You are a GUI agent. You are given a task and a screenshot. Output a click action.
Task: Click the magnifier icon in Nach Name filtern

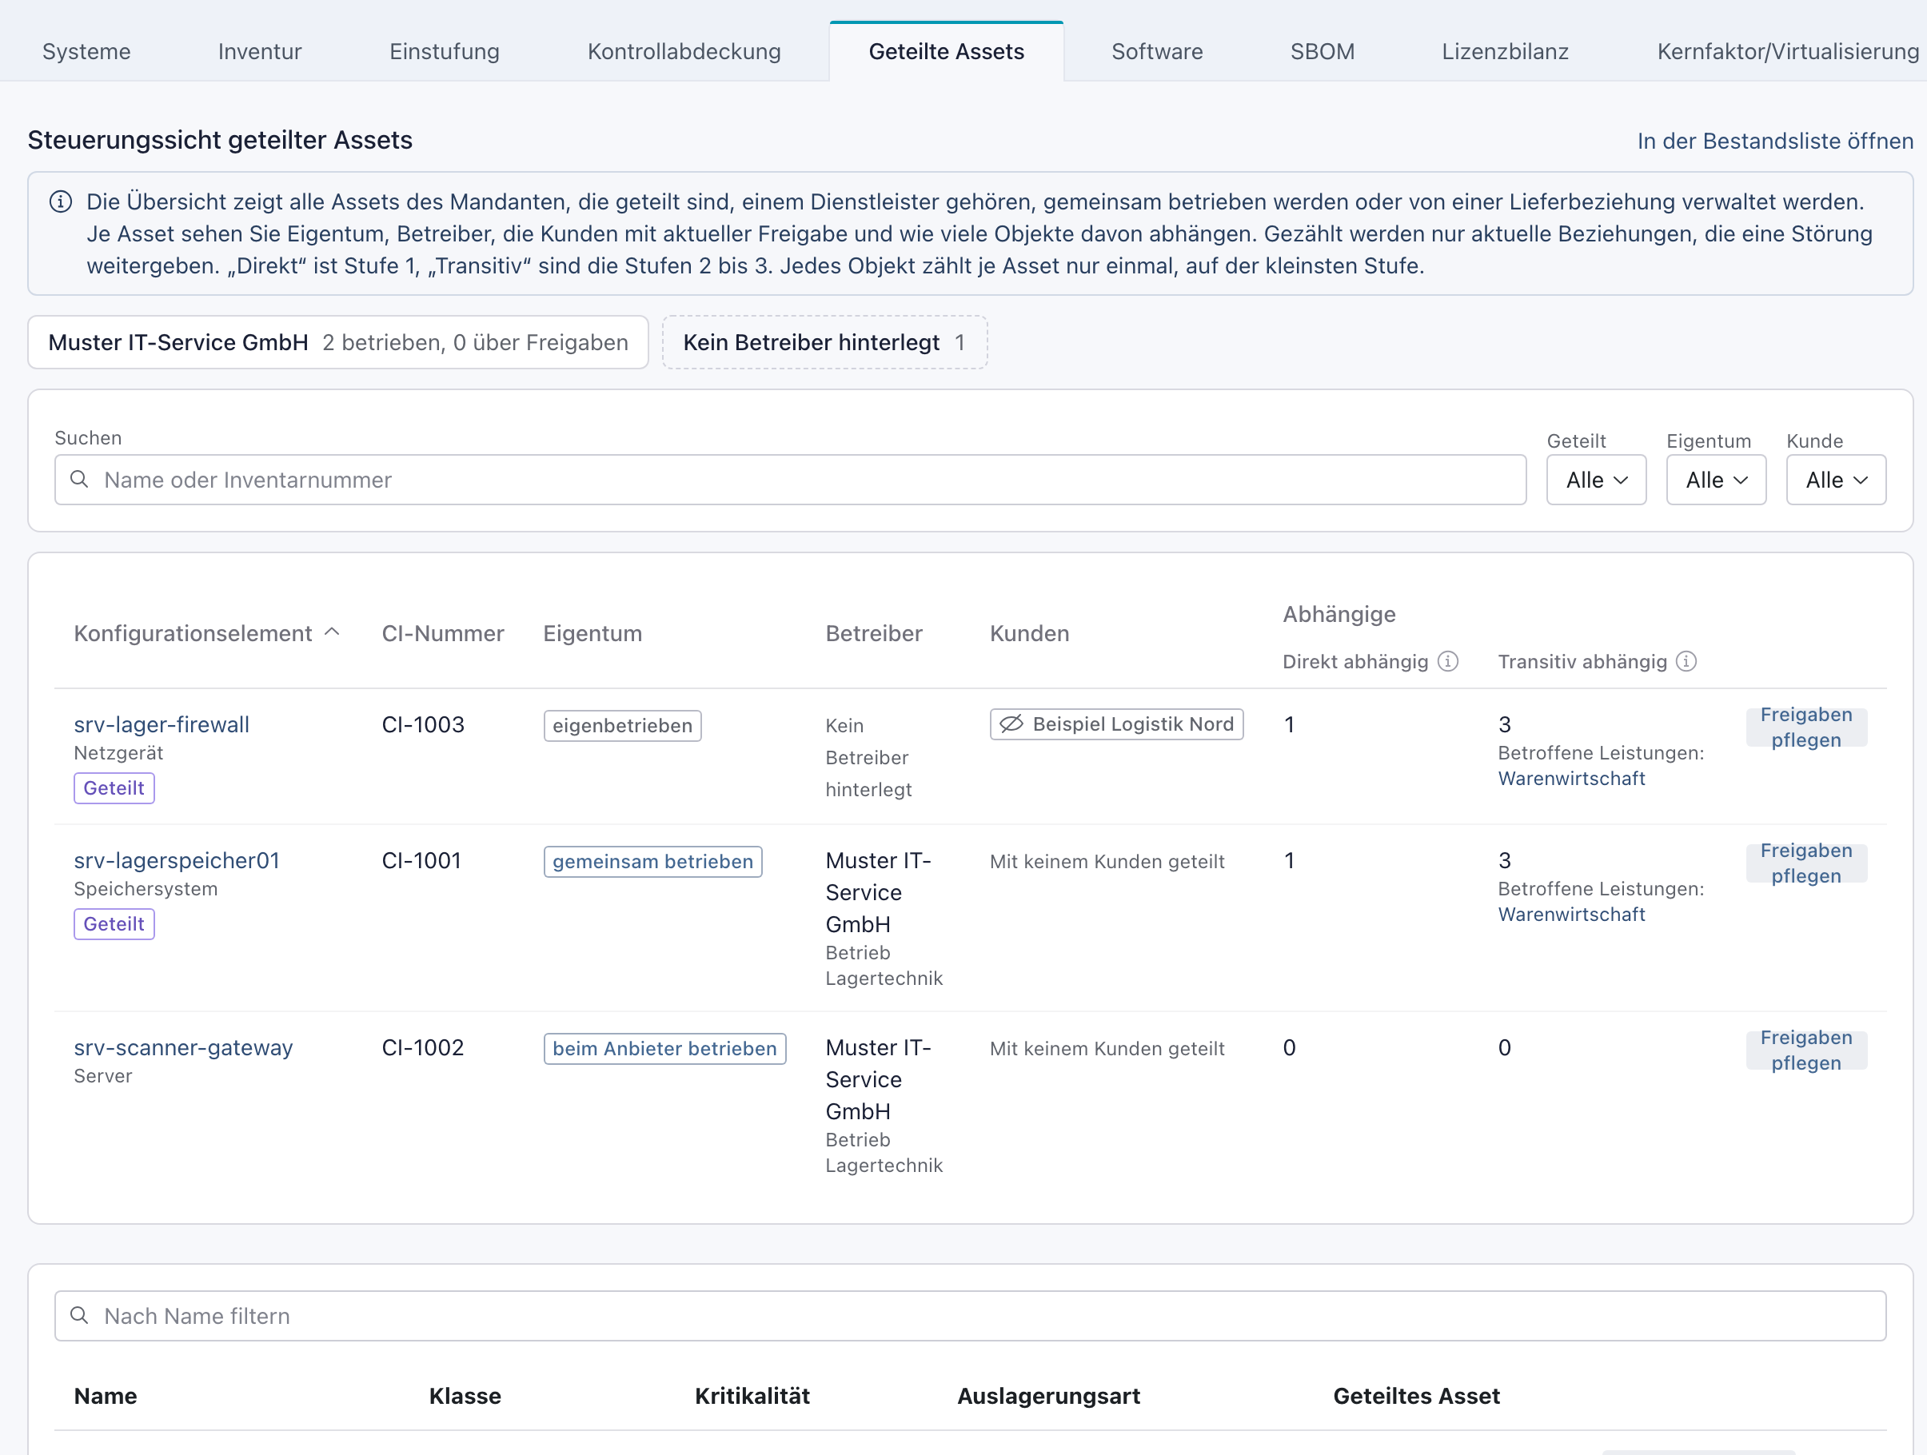coord(79,1315)
